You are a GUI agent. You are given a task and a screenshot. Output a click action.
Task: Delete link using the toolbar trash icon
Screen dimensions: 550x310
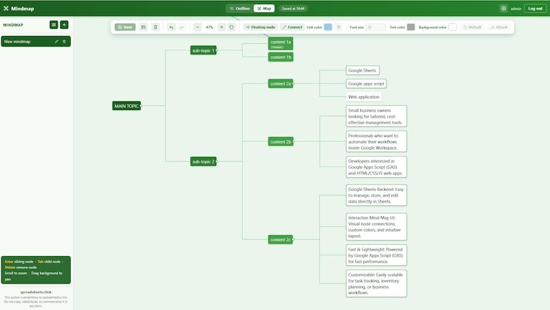pyautogui.click(x=339, y=27)
